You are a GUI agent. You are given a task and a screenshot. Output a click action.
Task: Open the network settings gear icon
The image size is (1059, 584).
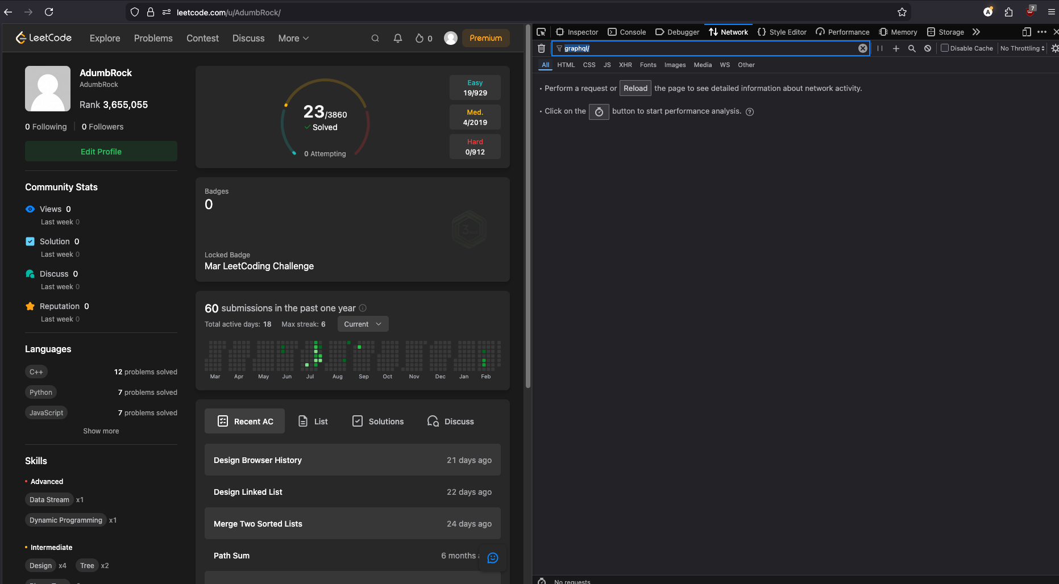tap(1054, 48)
